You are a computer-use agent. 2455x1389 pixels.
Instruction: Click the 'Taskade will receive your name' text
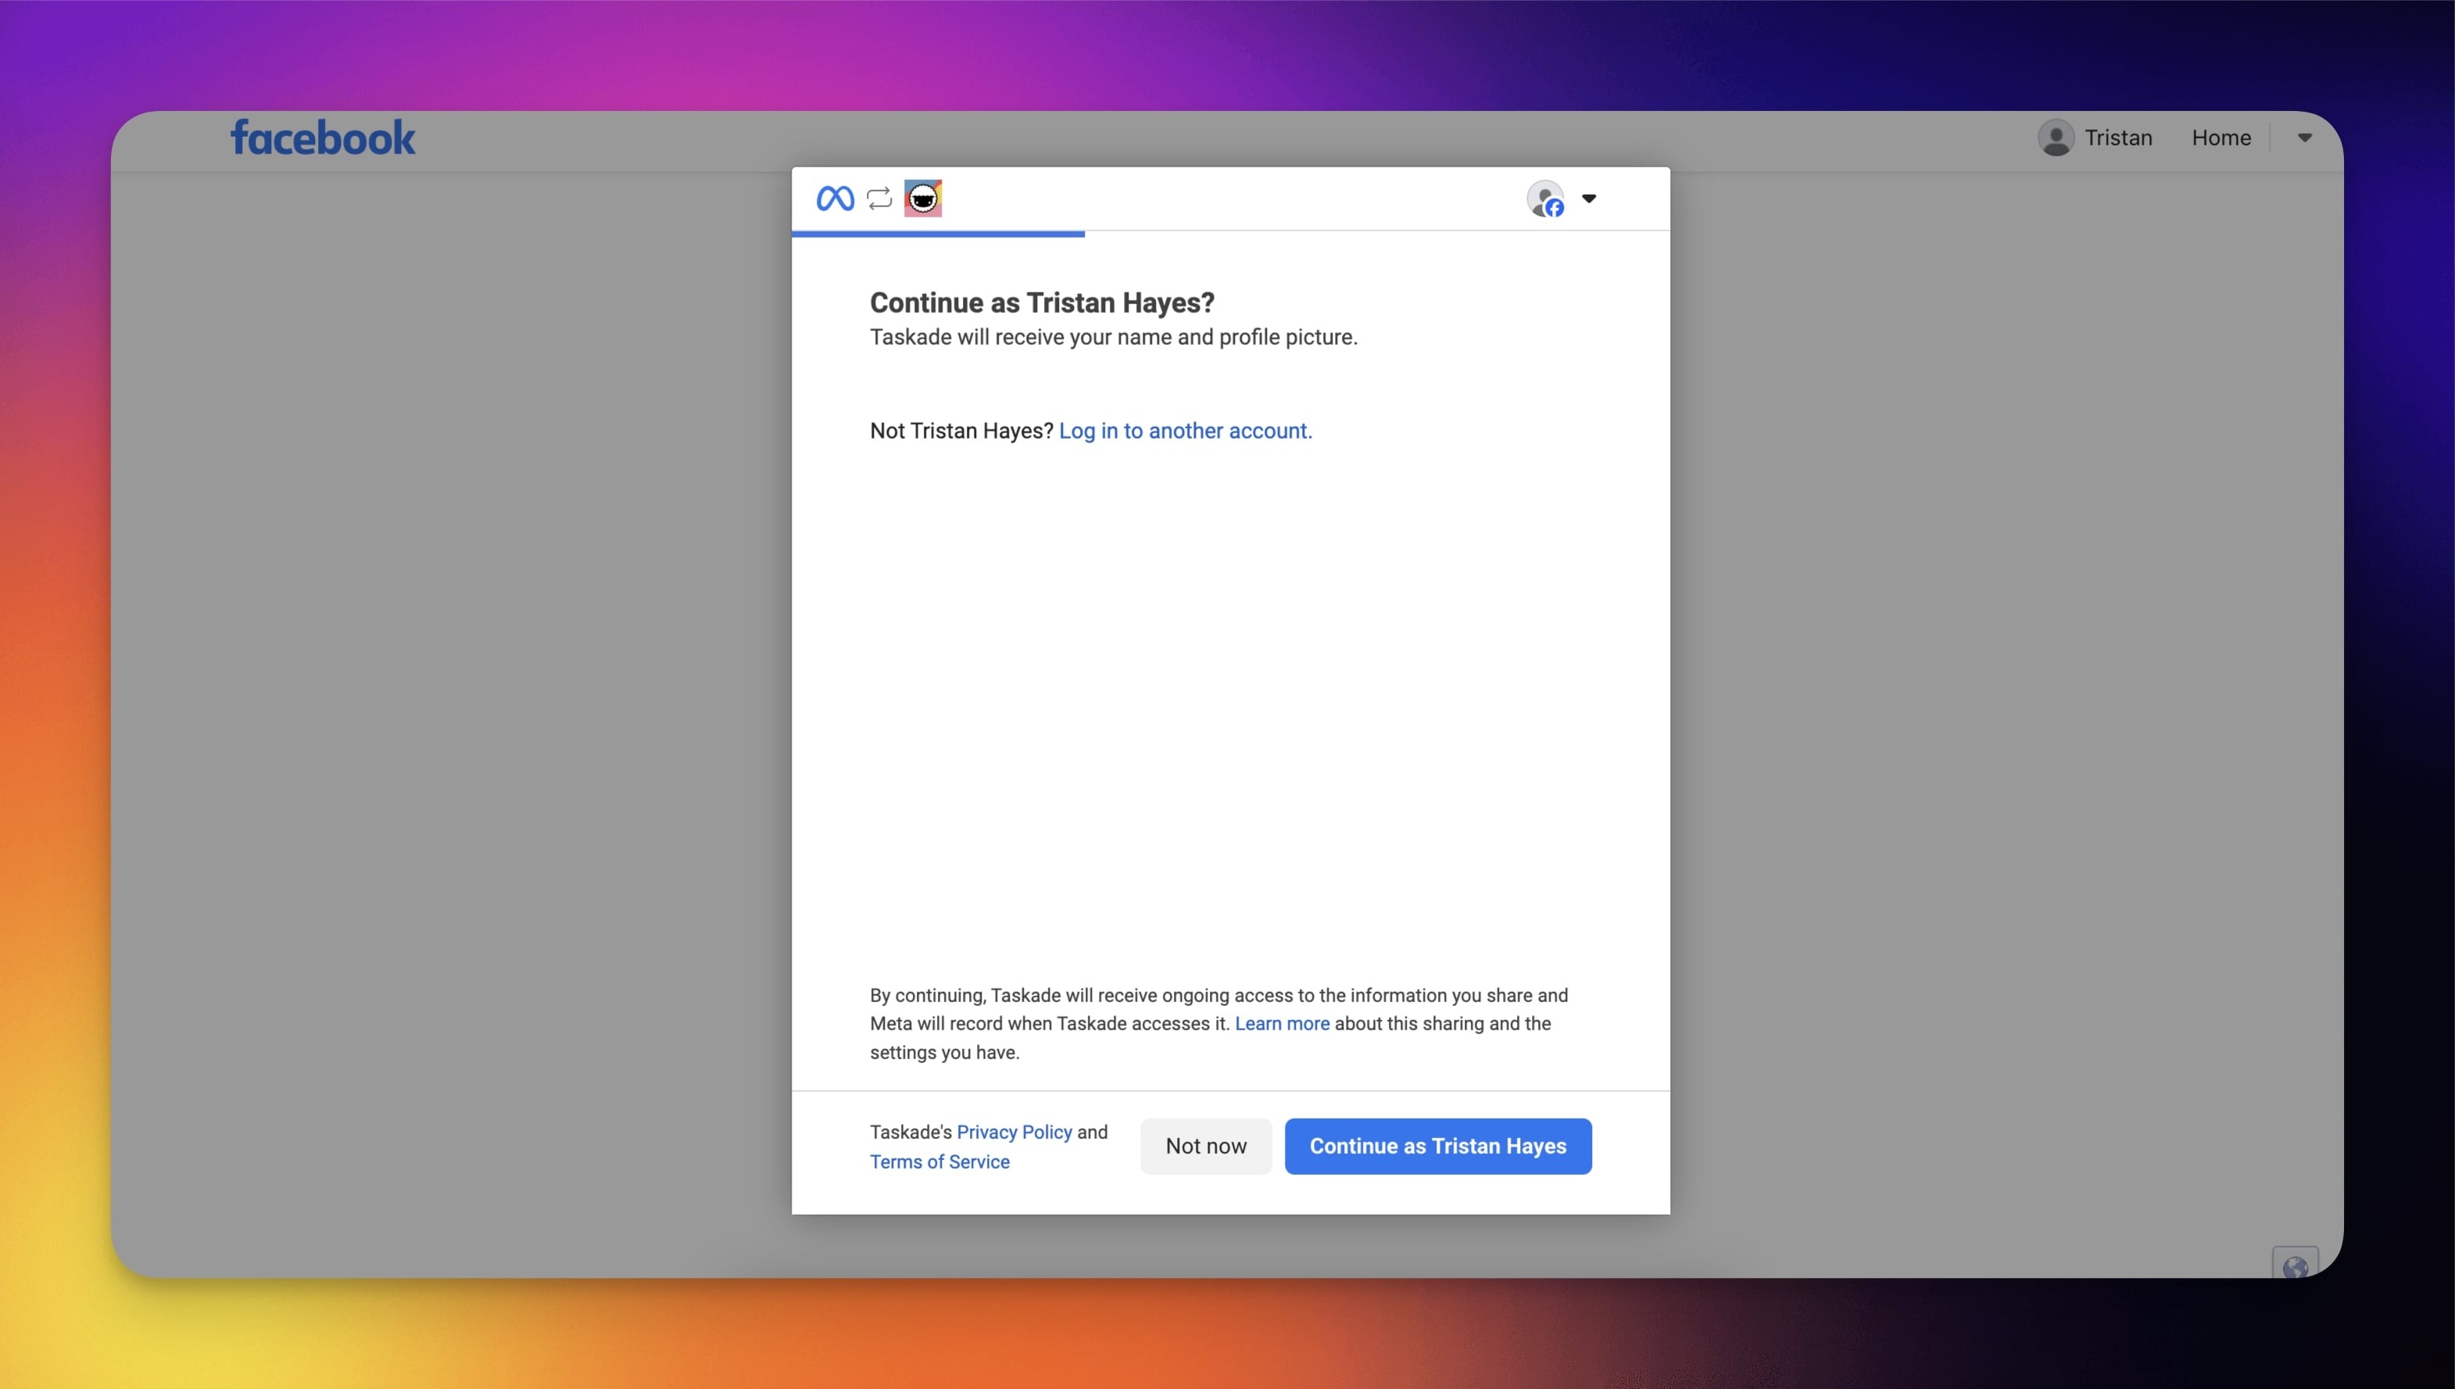pyautogui.click(x=1113, y=338)
